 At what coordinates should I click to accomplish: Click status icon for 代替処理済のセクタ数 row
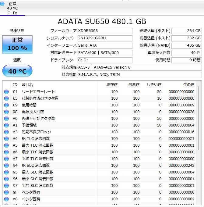click(x=6, y=98)
